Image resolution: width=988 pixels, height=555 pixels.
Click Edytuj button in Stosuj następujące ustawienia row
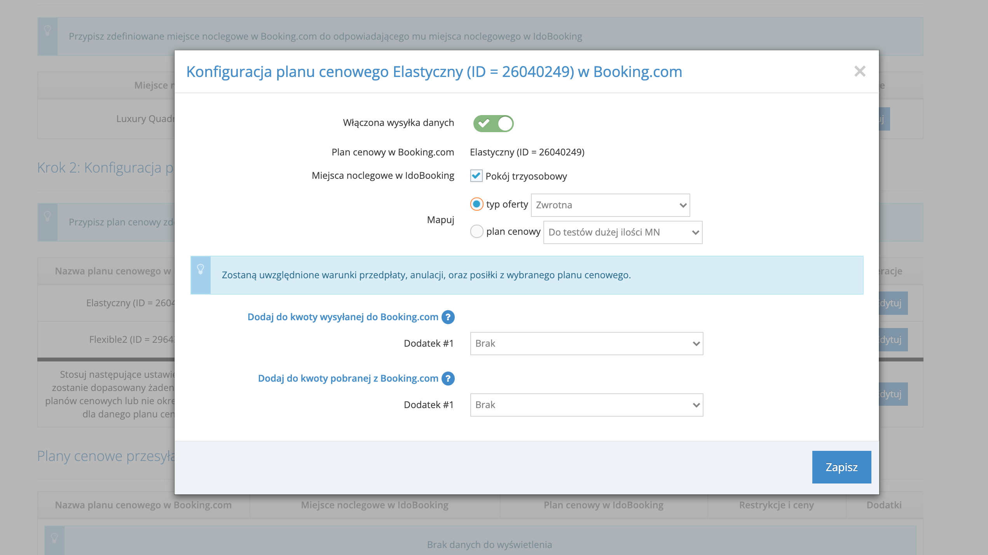click(893, 394)
